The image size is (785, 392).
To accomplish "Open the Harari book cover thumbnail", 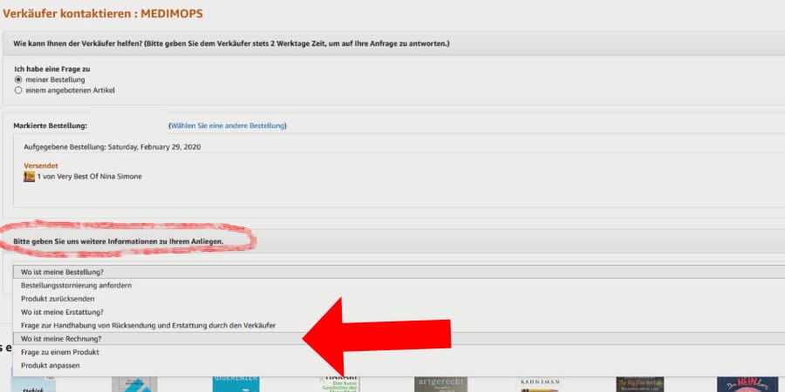I will [339, 383].
